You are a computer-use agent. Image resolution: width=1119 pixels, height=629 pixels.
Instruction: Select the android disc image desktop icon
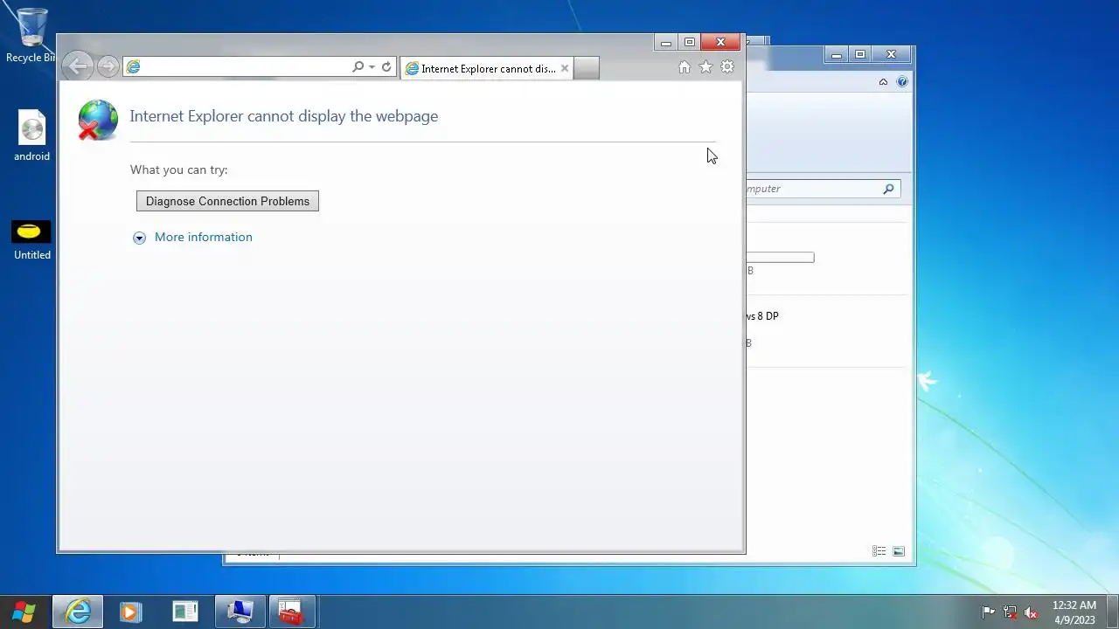31,136
